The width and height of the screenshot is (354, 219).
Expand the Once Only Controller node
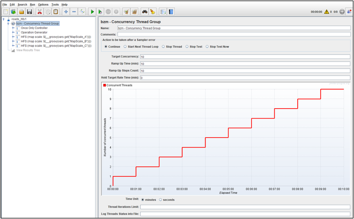click(13, 28)
